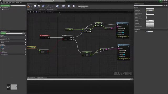Click the green Add Component button
Screen dimensions: 168x94
coord(5,6)
